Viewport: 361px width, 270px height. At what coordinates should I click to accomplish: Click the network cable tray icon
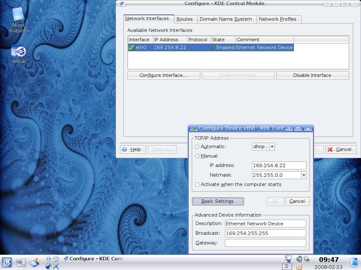[x=306, y=259]
